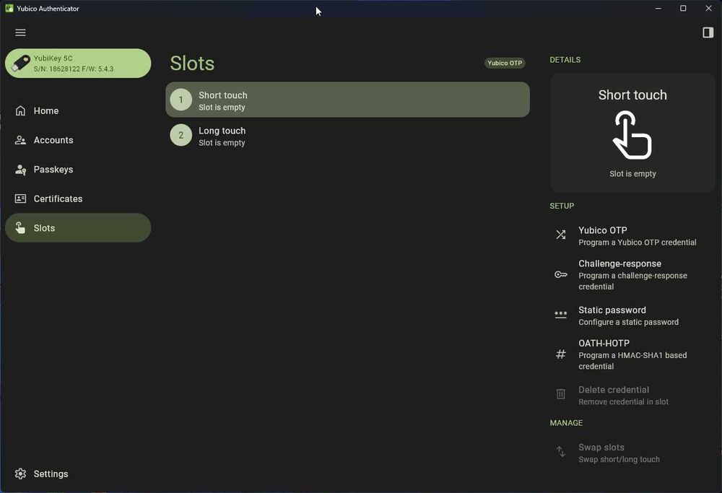Click the Settings gear icon
The width and height of the screenshot is (722, 493).
[20, 474]
